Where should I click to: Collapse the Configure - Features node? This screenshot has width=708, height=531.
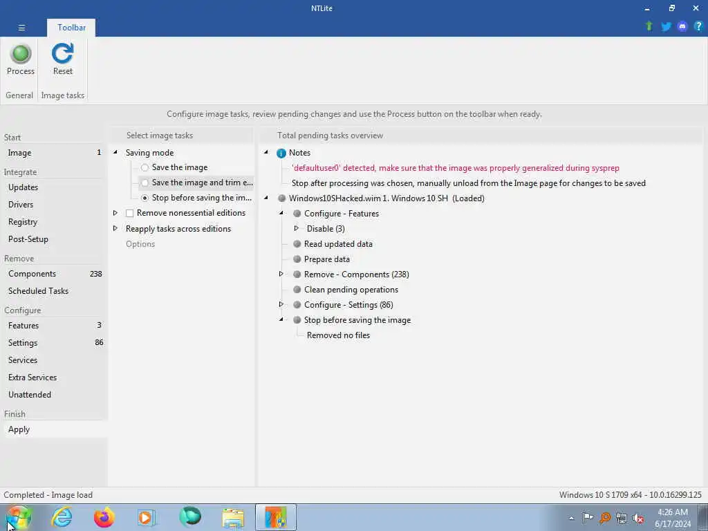281,213
